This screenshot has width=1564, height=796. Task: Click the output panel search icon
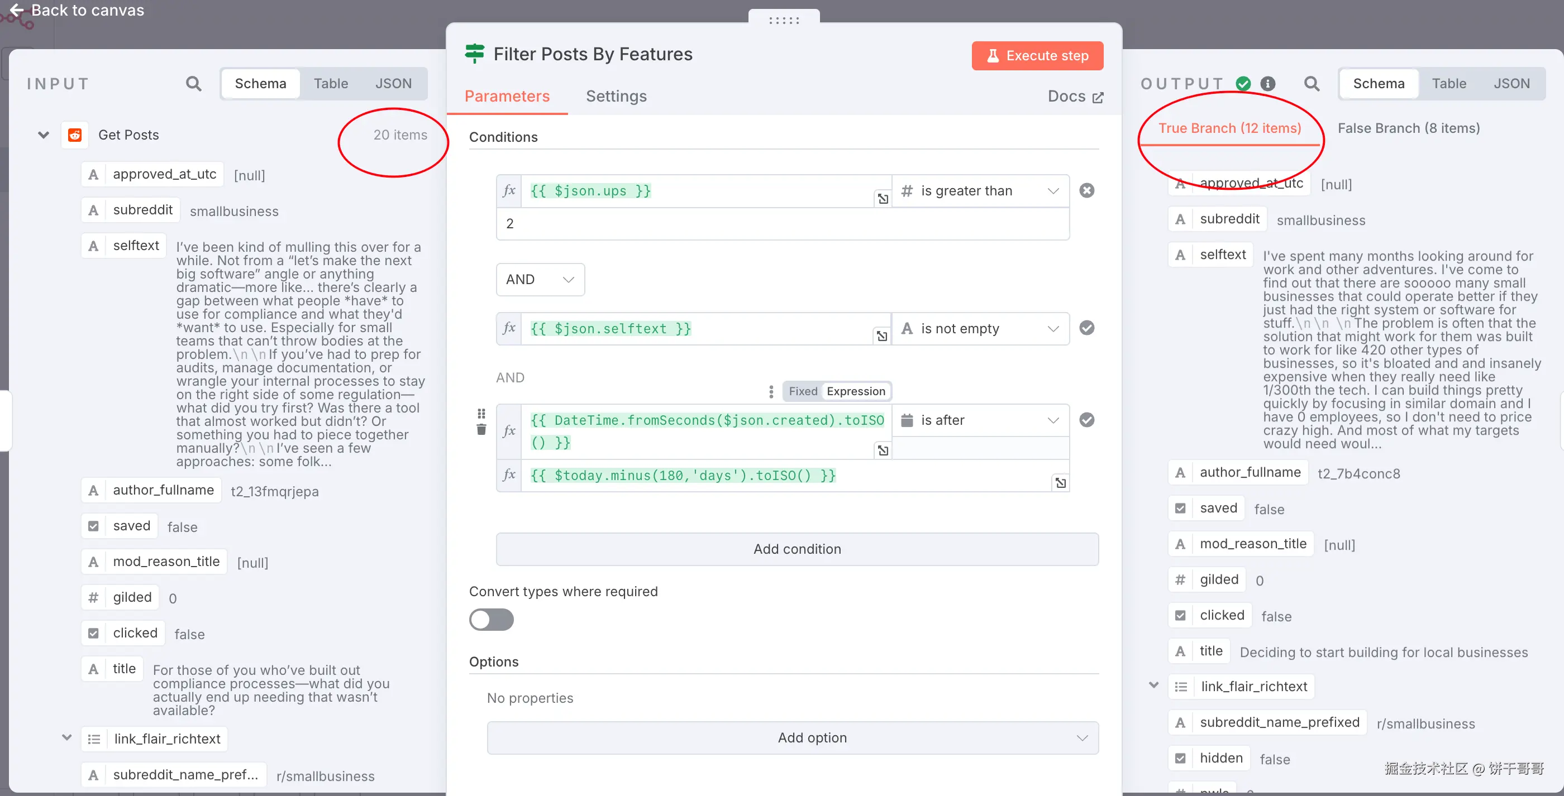(1312, 83)
